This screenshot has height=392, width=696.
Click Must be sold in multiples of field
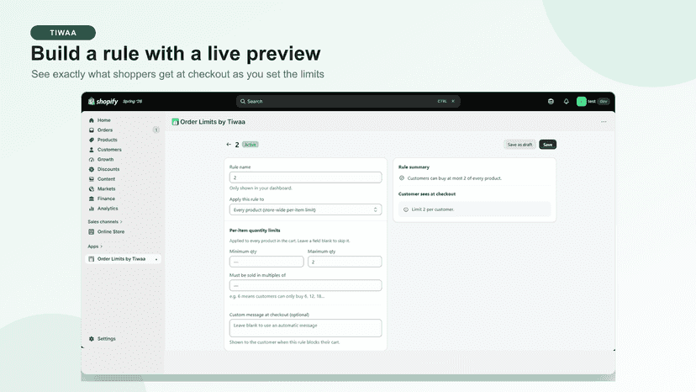coord(305,285)
